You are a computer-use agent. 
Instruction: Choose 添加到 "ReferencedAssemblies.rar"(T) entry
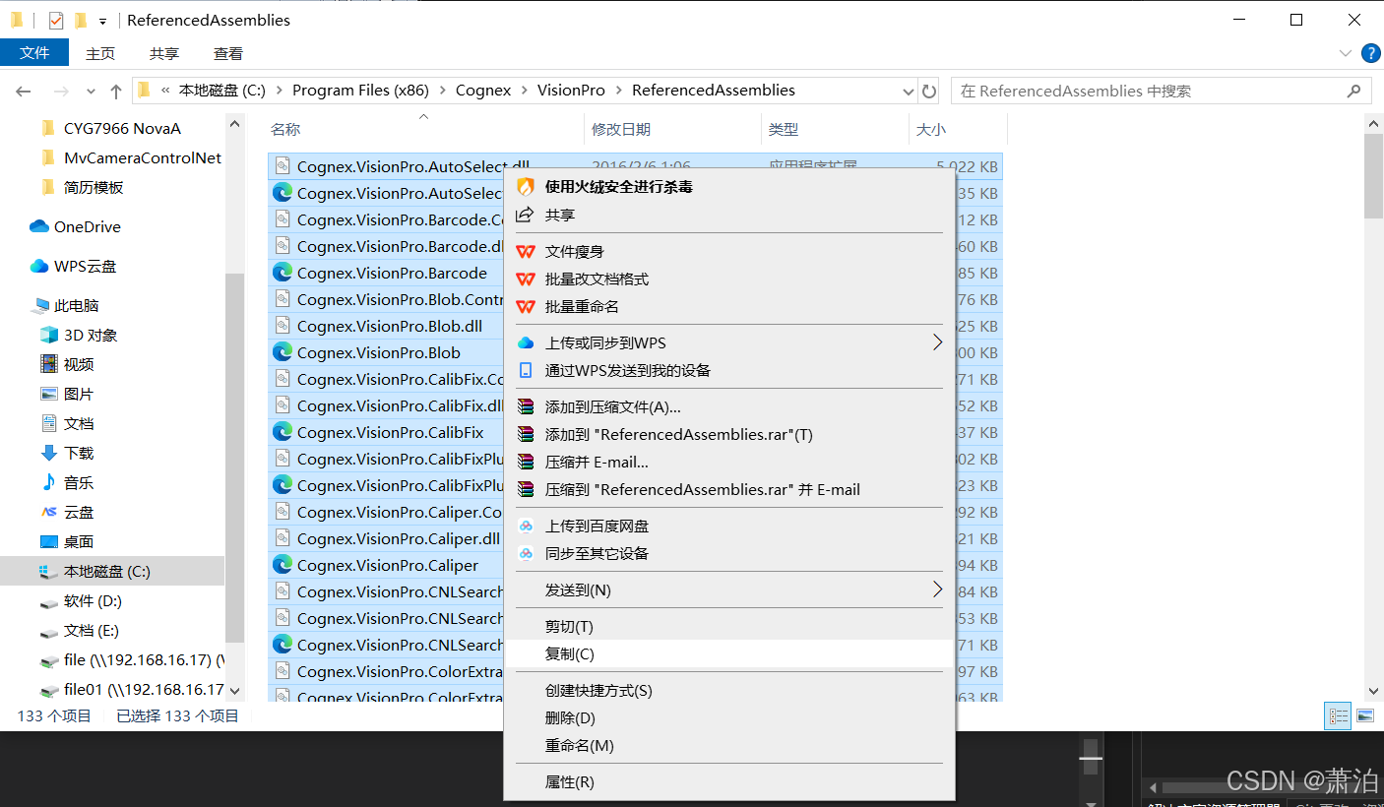[x=728, y=434]
